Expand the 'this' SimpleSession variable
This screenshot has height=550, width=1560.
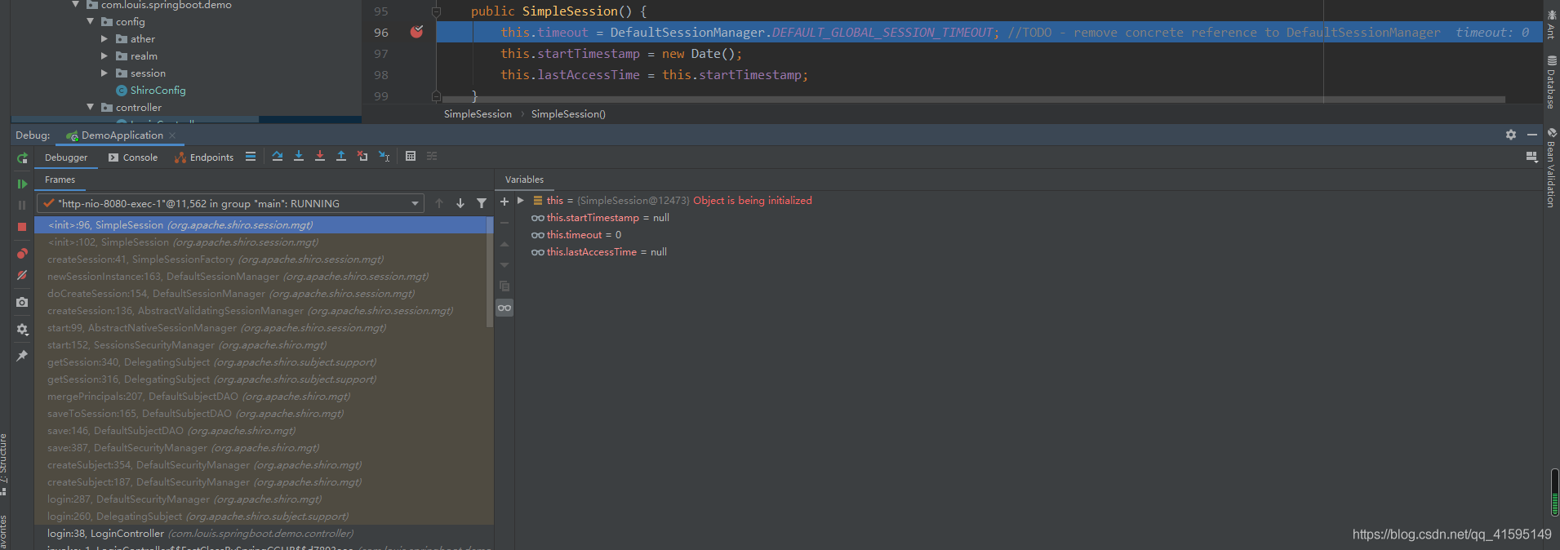click(521, 200)
